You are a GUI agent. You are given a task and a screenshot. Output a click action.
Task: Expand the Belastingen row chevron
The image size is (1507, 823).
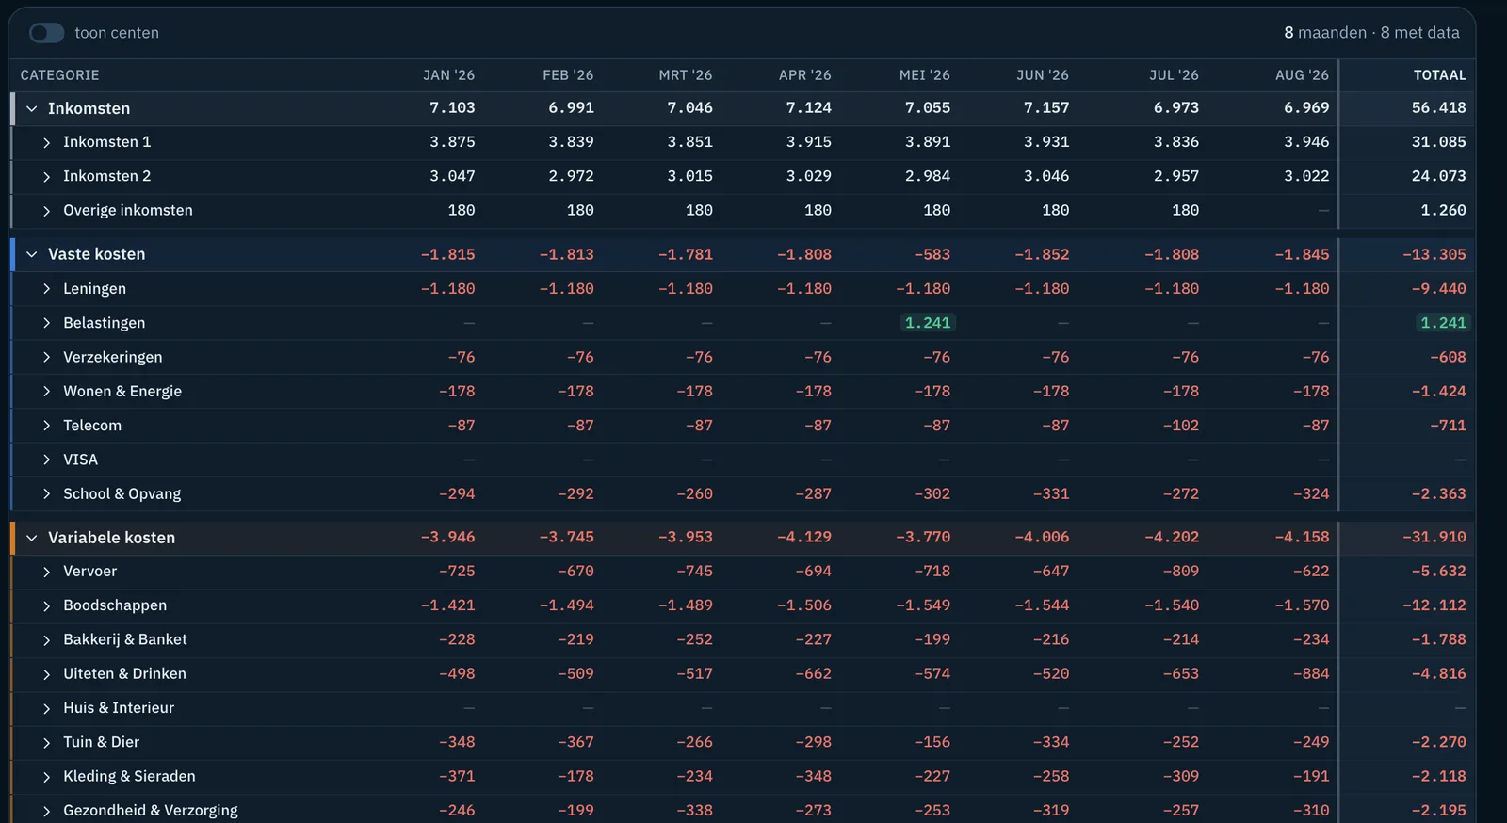click(47, 323)
